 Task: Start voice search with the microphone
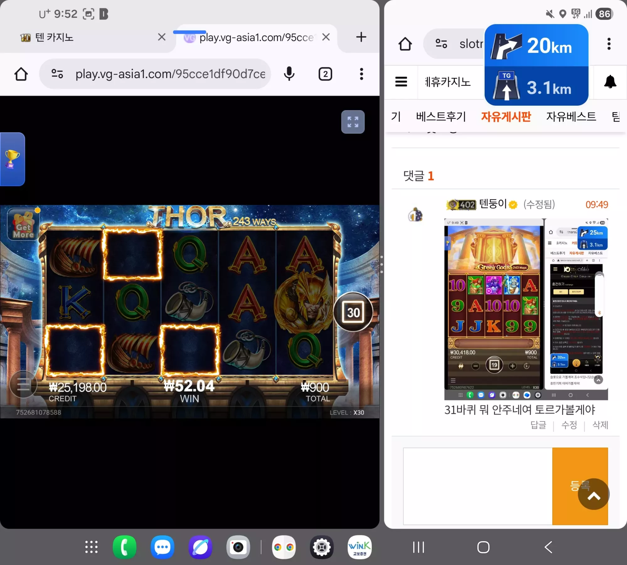(289, 74)
